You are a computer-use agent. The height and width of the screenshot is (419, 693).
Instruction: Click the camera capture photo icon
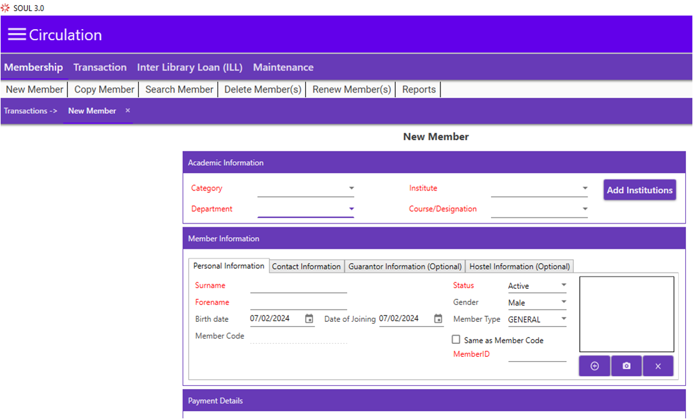pos(626,366)
